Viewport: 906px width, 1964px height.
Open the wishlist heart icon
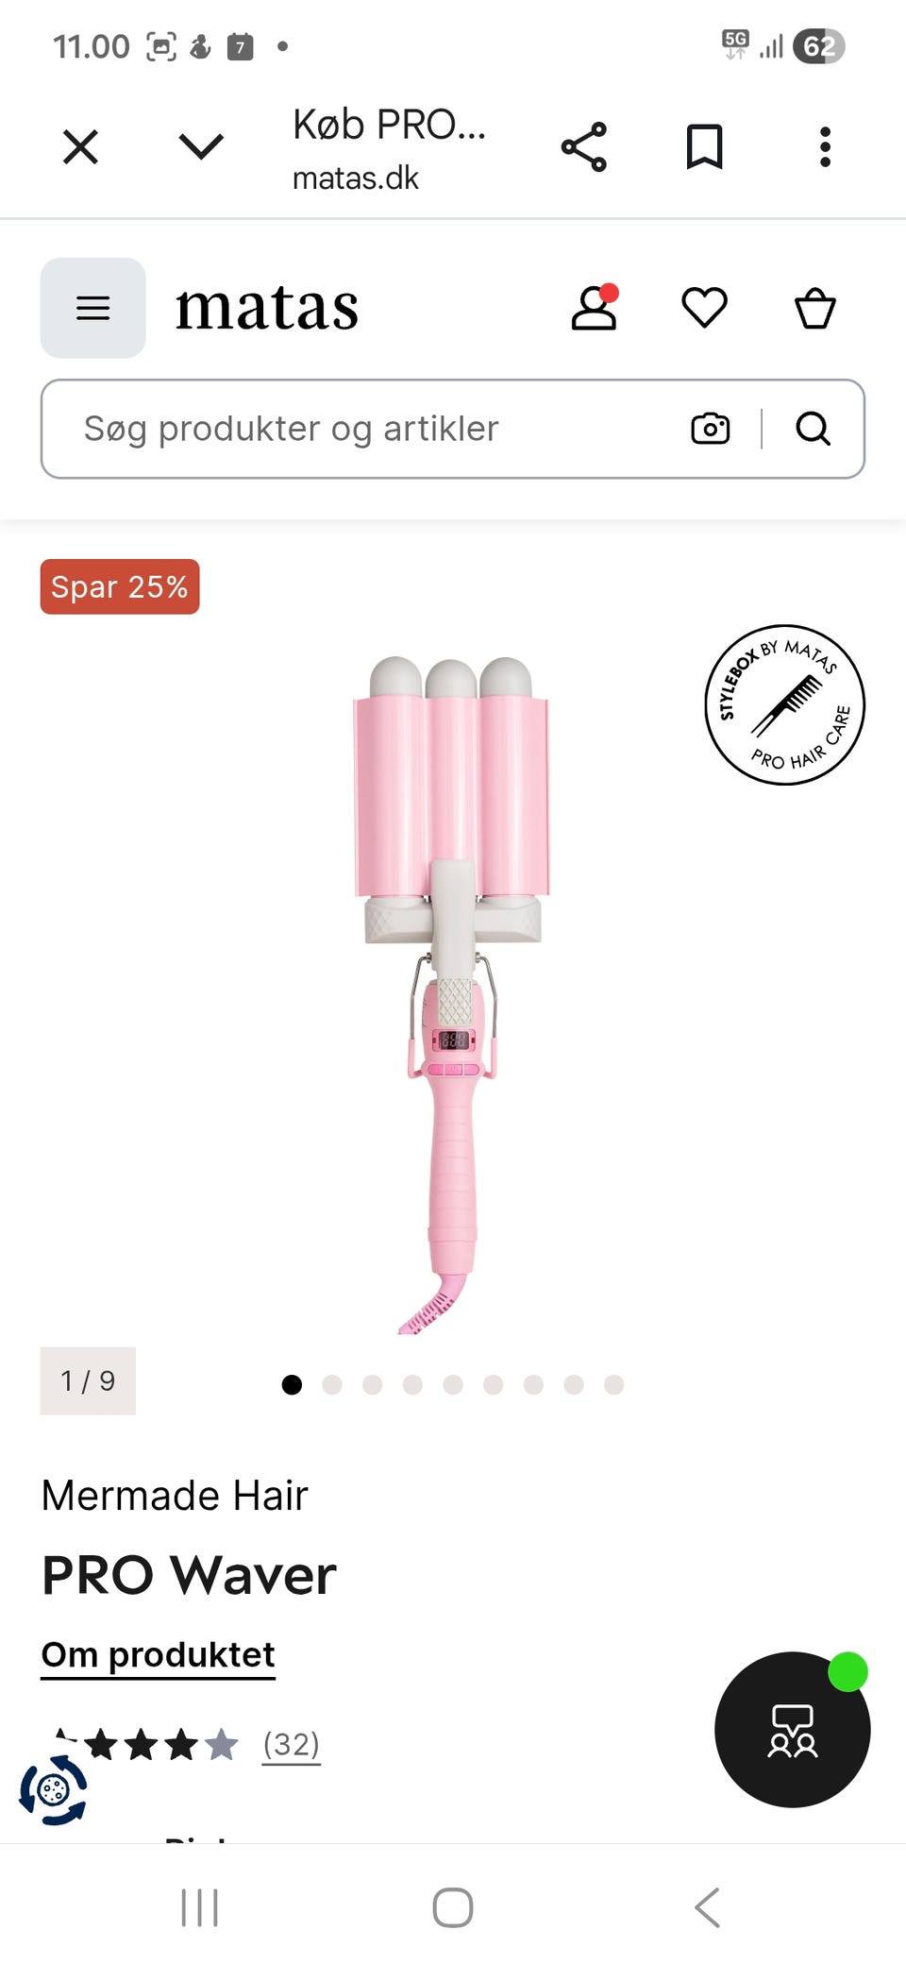(704, 308)
